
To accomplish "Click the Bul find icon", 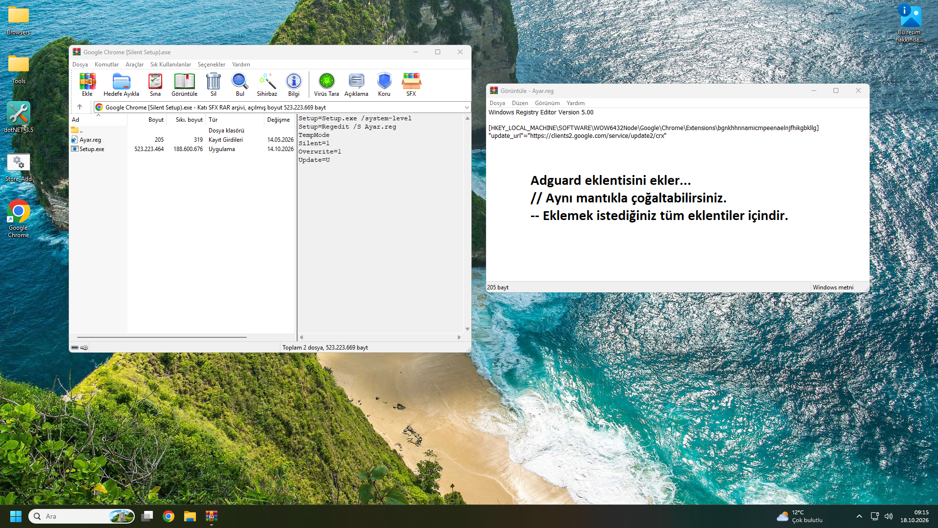I will [x=240, y=85].
